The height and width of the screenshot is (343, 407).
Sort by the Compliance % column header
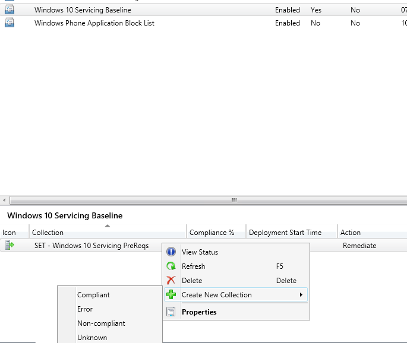(216, 231)
